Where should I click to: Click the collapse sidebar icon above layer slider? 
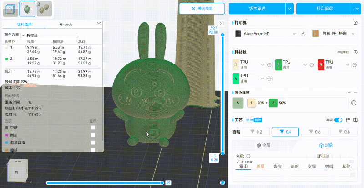222,23
